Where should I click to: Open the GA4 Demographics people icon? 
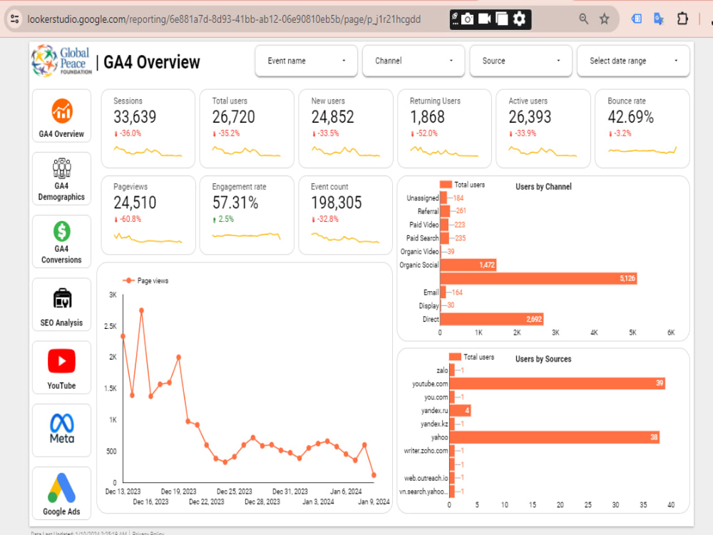click(x=62, y=168)
